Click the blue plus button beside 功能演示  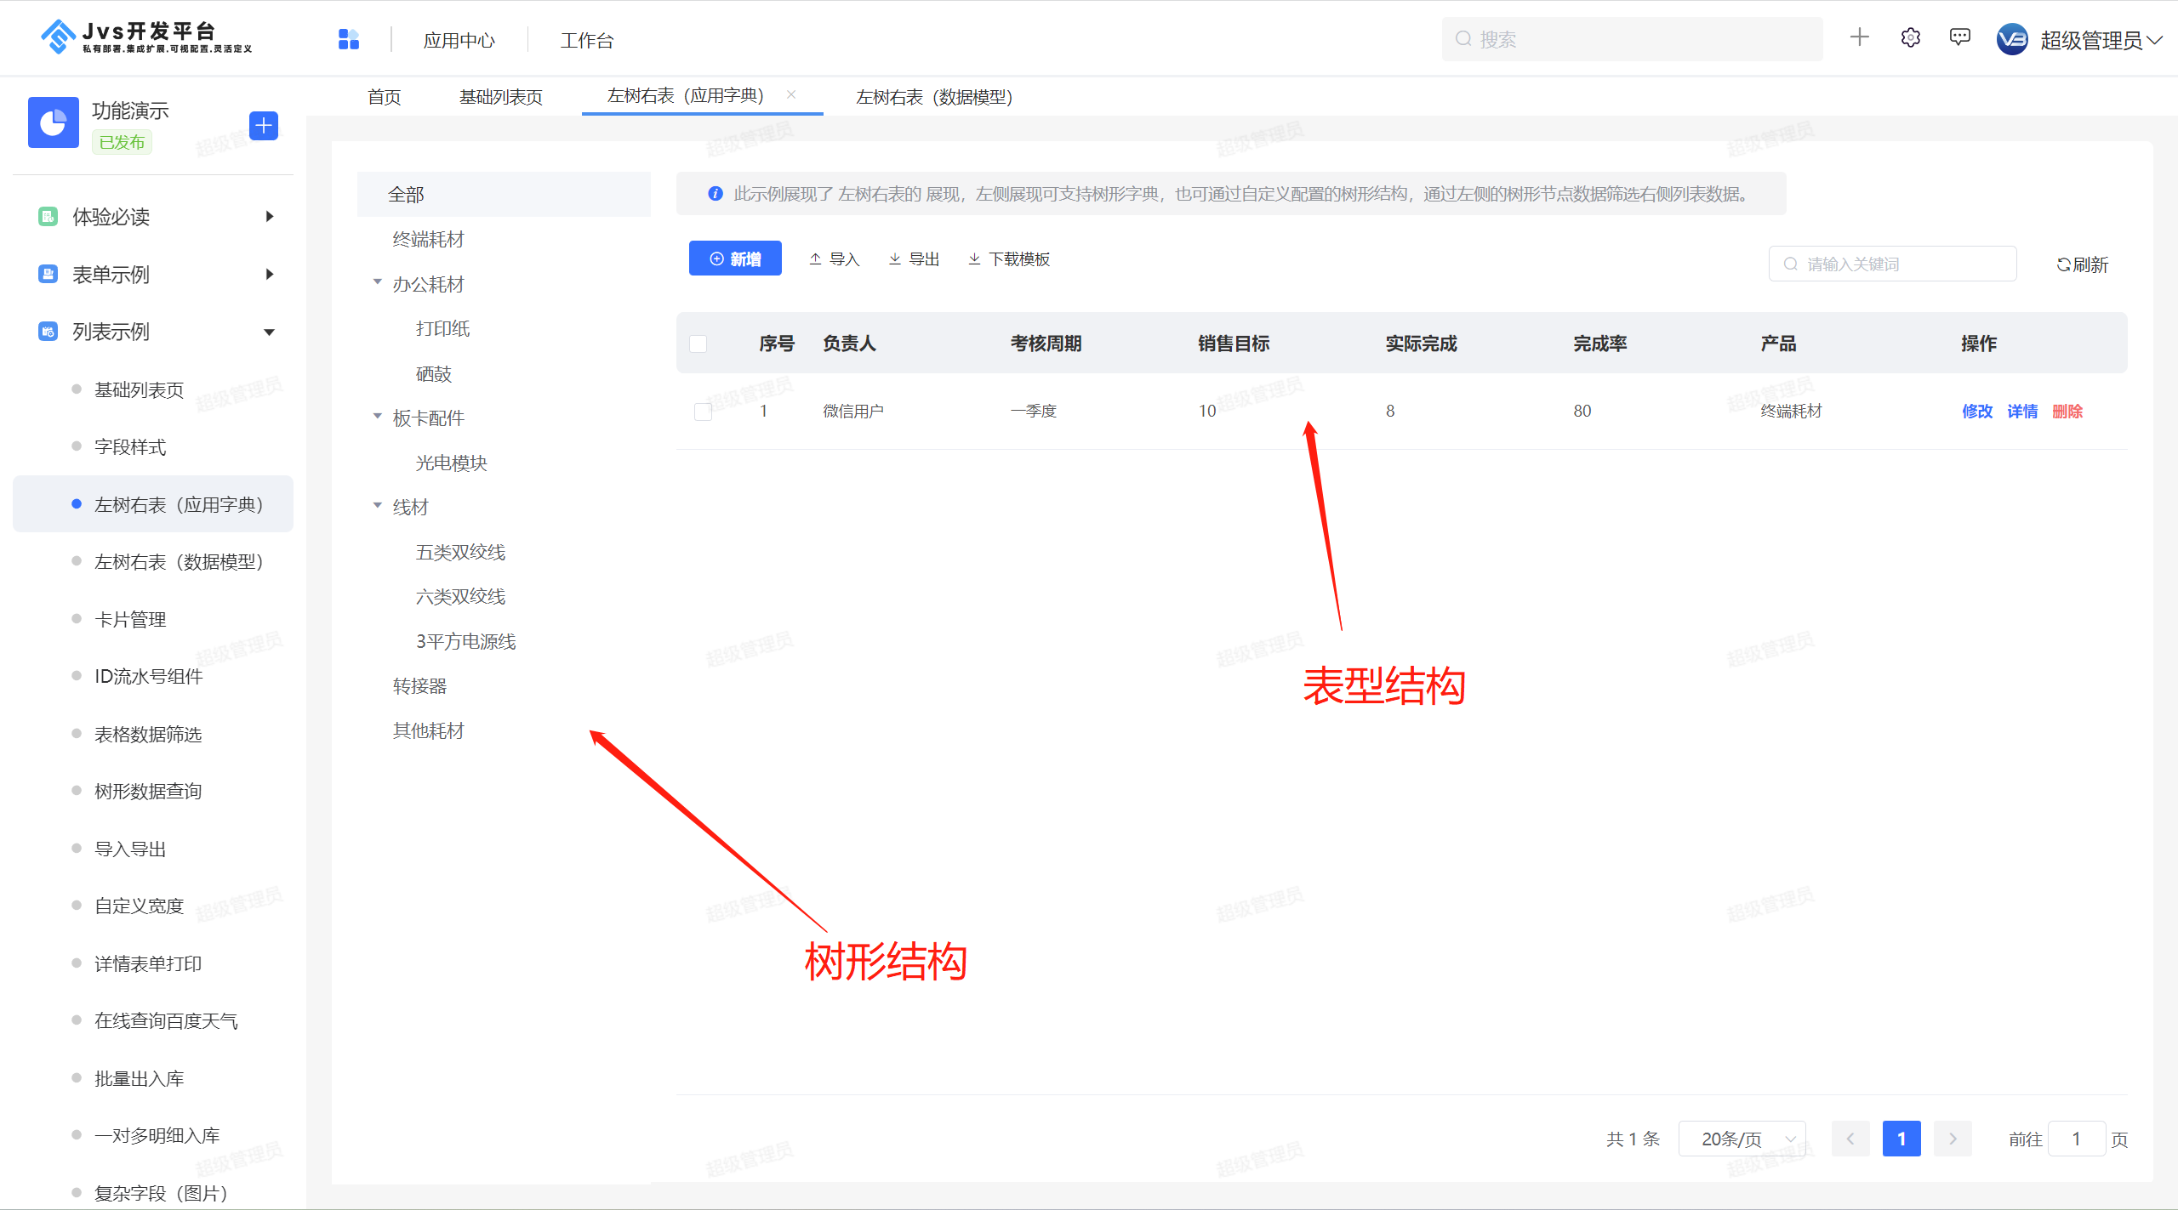coord(264,126)
